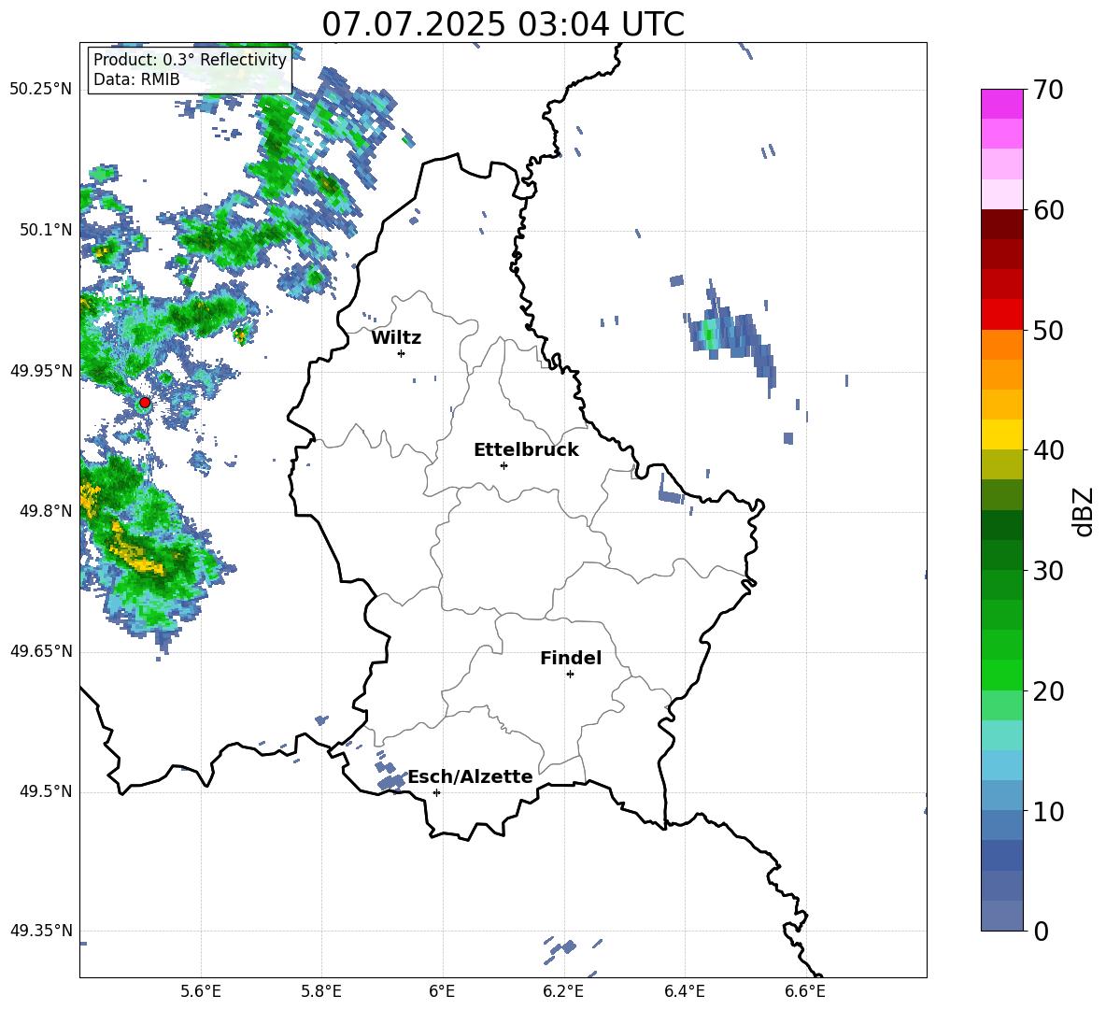Image resolution: width=1106 pixels, height=1010 pixels.
Task: Click latitude label 49.95°N
Action: pos(42,371)
